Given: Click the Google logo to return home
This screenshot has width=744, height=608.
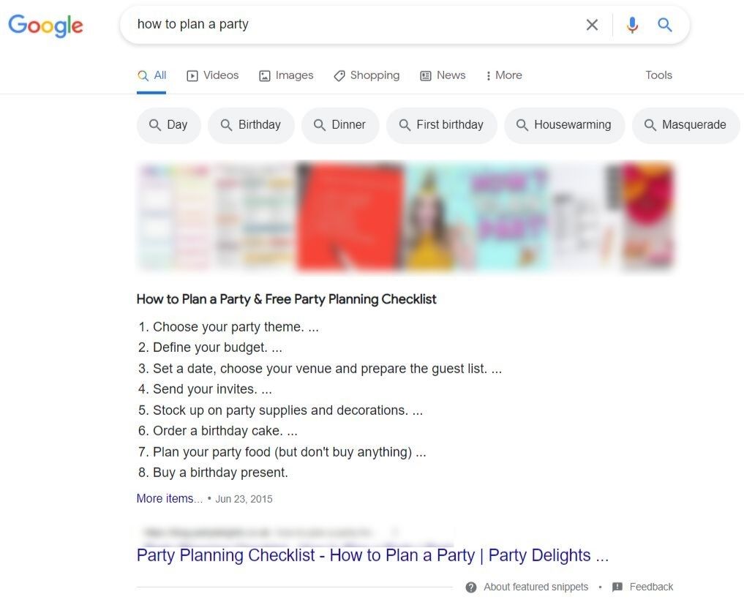Looking at the screenshot, I should pos(45,26).
